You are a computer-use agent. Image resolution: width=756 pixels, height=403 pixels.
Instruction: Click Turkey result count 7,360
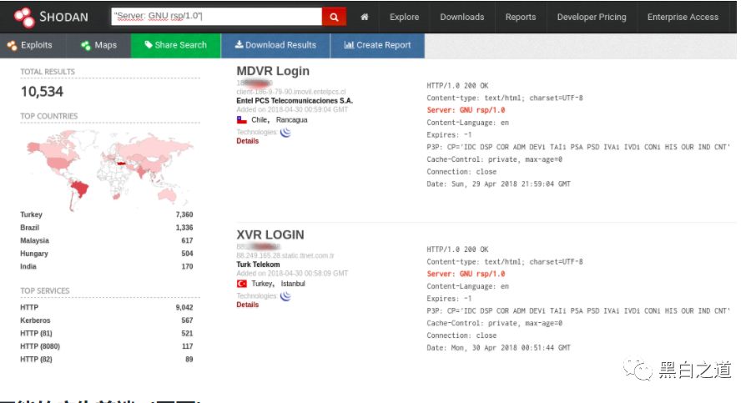[x=184, y=214]
